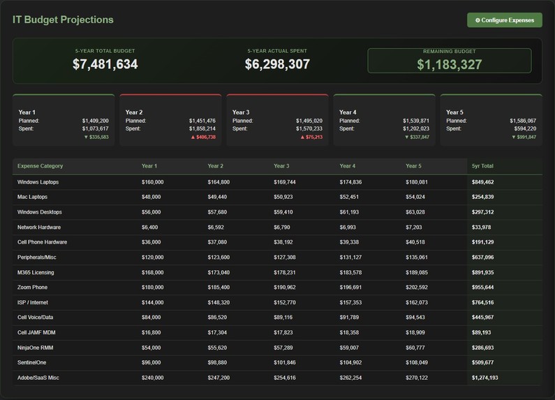Click Network Hardware Year 2 value $6,592
Viewport: 555px width, 400px height.
[216, 228]
